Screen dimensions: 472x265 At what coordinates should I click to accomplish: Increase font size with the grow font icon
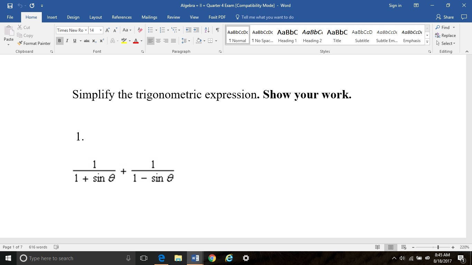(107, 30)
